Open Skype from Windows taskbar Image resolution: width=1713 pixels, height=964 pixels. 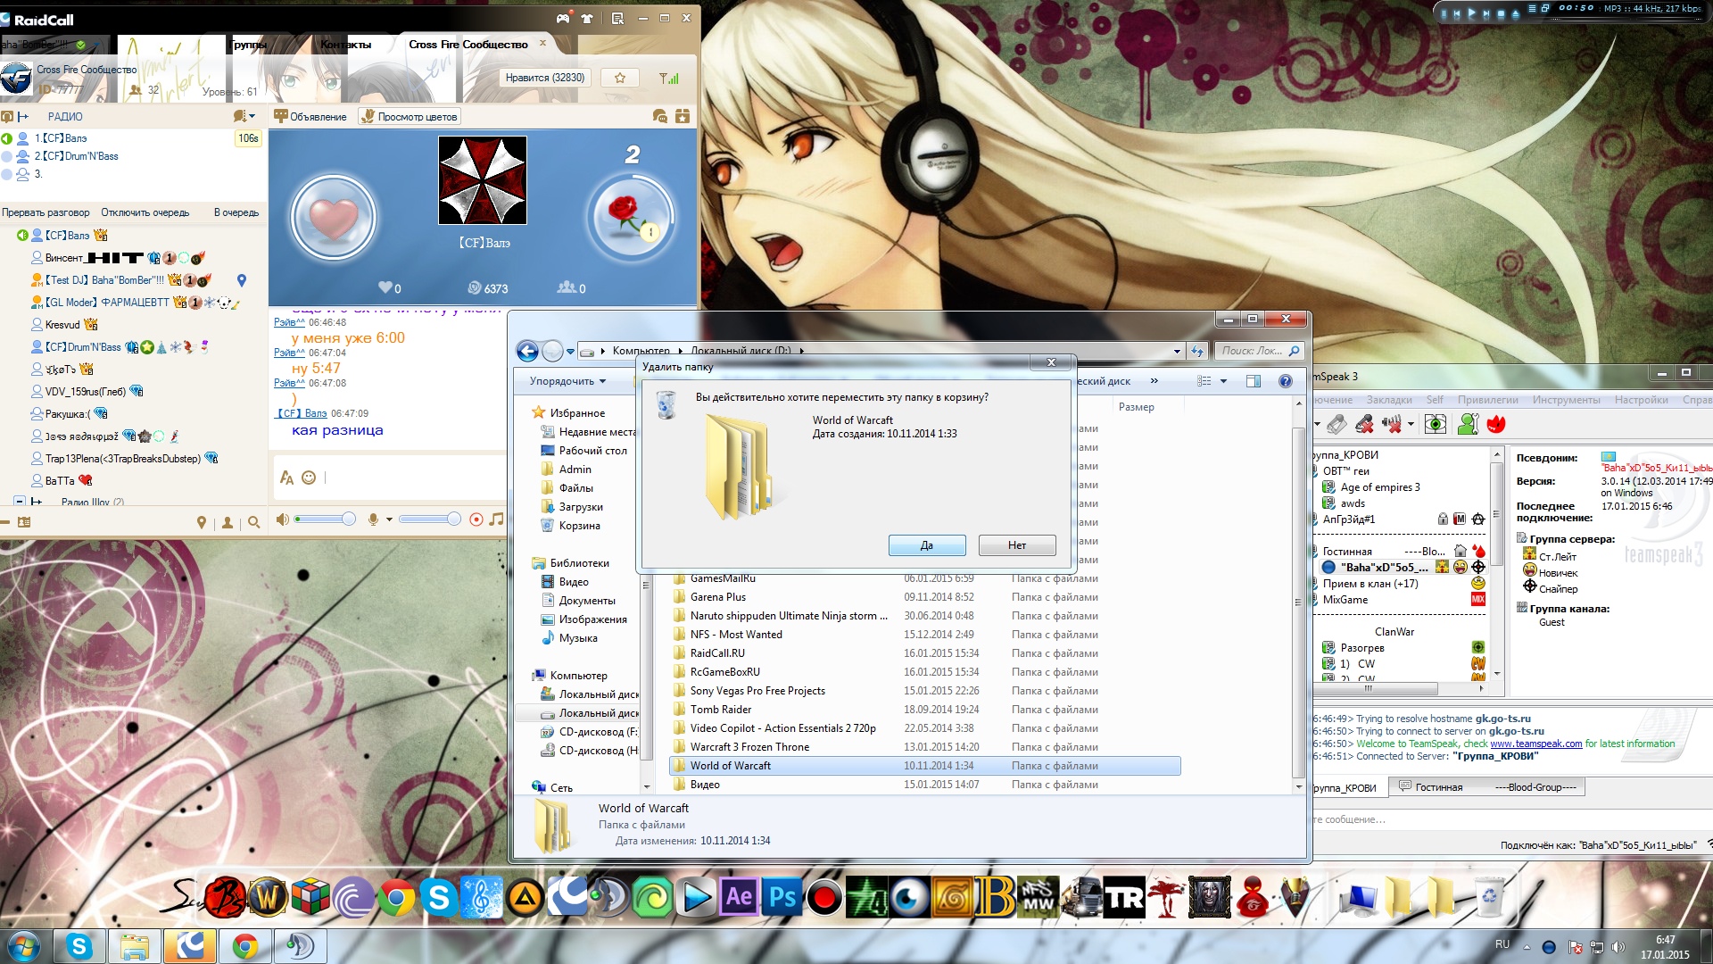click(x=79, y=946)
